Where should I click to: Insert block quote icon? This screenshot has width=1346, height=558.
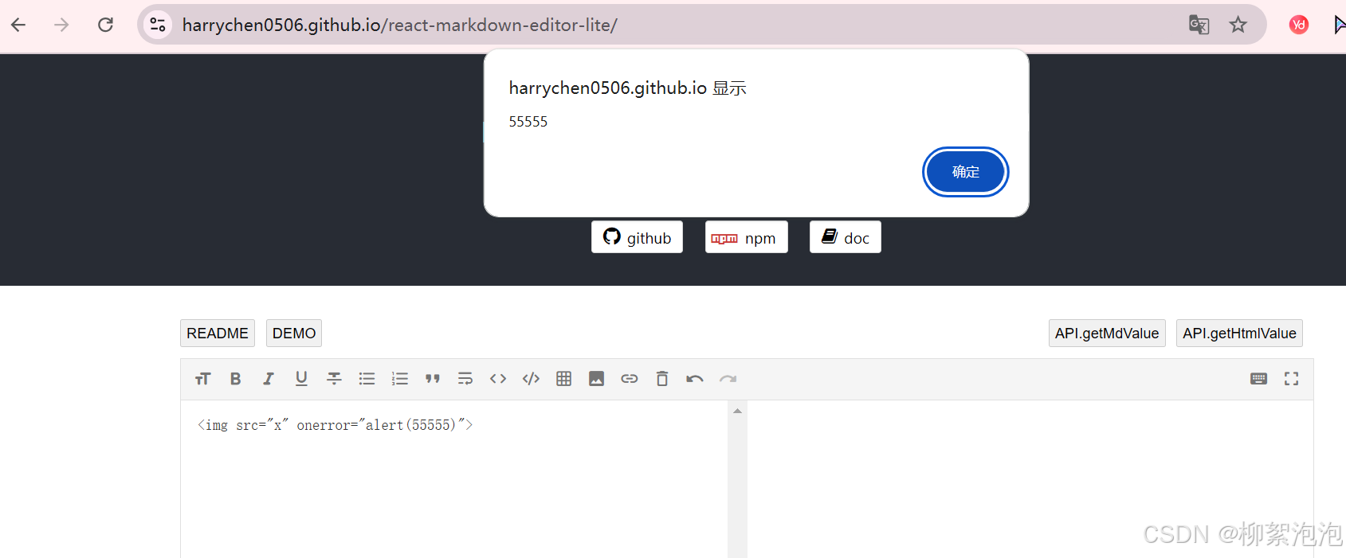[x=433, y=379]
